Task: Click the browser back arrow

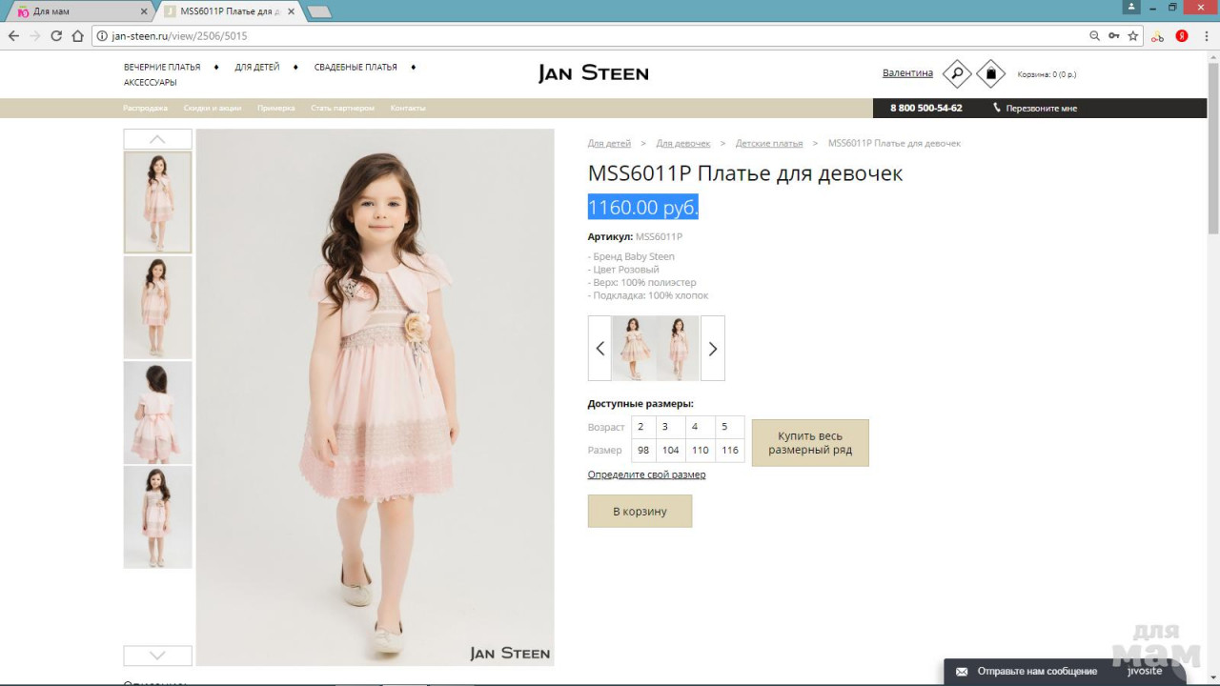Action: (13, 36)
